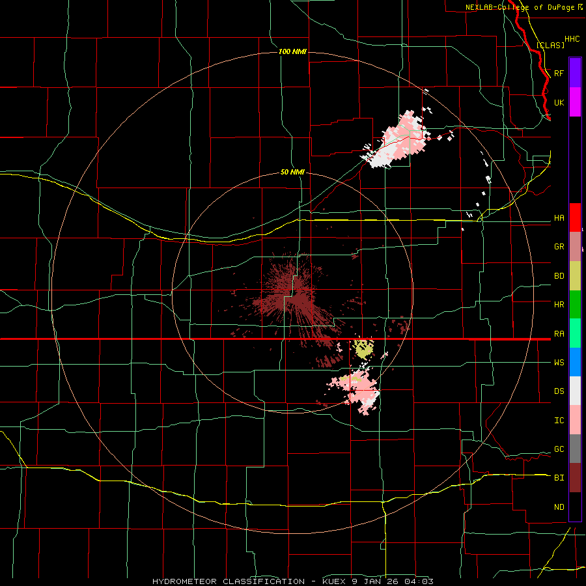This screenshot has width=586, height=586.
Task: Click the NEXLAB-College of DuPage credit text
Action: point(524,7)
